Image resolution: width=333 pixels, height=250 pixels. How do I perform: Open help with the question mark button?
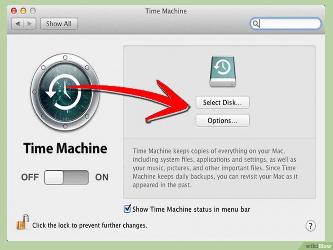[310, 226]
